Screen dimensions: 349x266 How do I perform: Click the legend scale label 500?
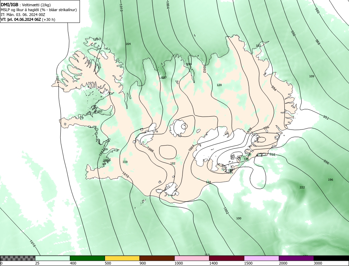[x=108, y=263]
